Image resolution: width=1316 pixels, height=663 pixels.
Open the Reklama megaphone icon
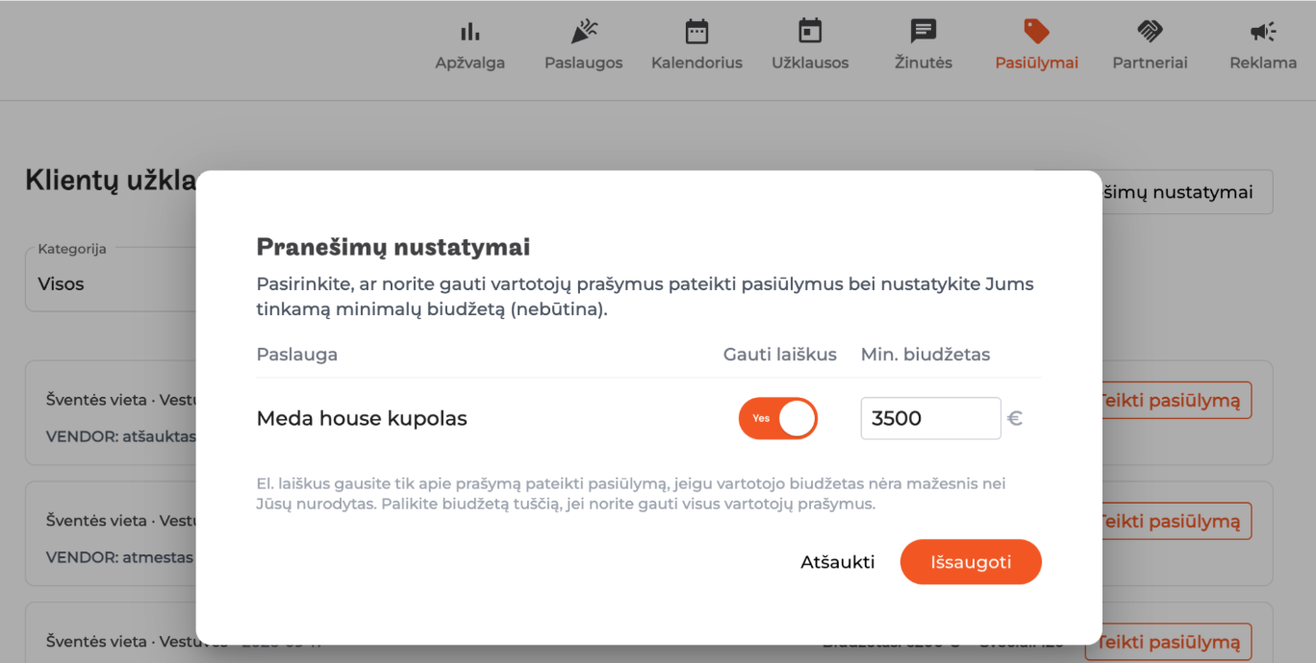point(1263,32)
